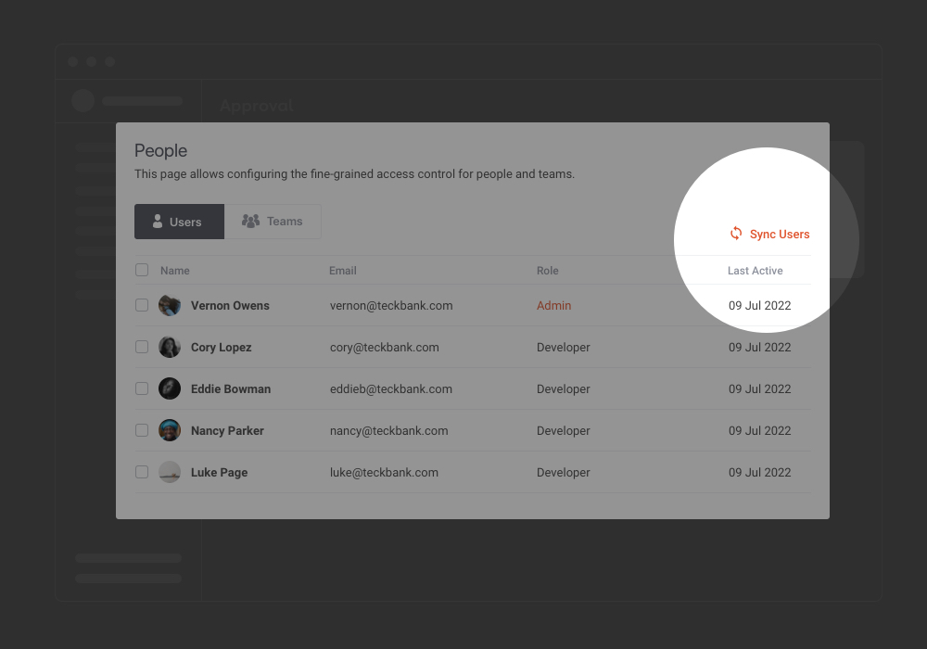Click the person icon on the Users tab
Image resolution: width=927 pixels, height=649 pixels.
156,221
